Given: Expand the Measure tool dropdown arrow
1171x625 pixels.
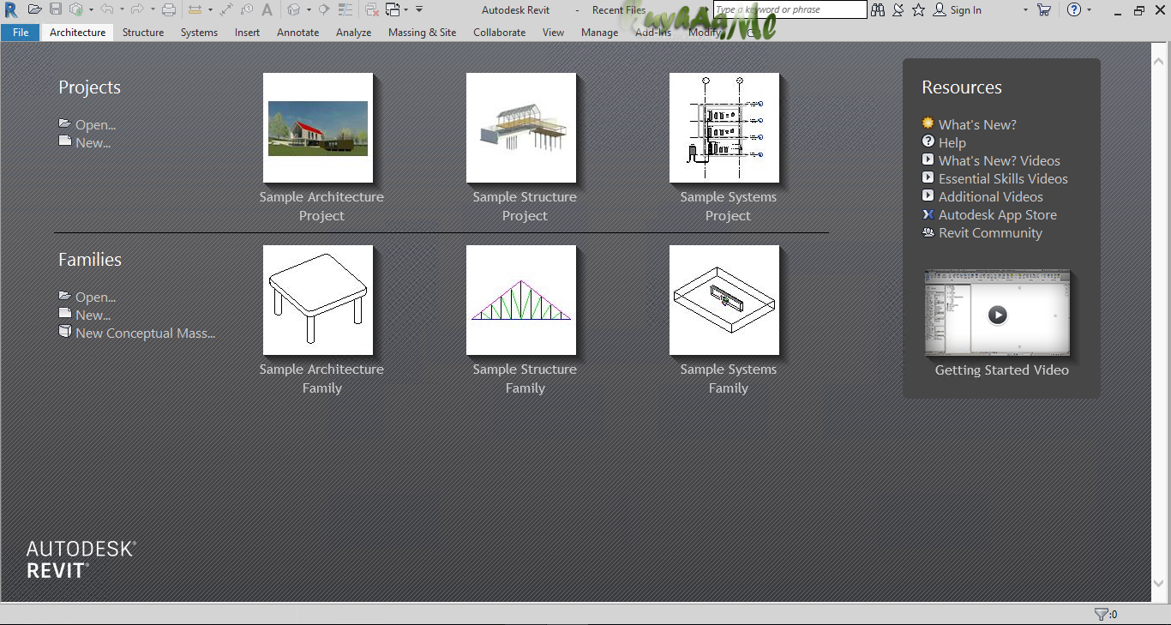Looking at the screenshot, I should pyautogui.click(x=210, y=9).
